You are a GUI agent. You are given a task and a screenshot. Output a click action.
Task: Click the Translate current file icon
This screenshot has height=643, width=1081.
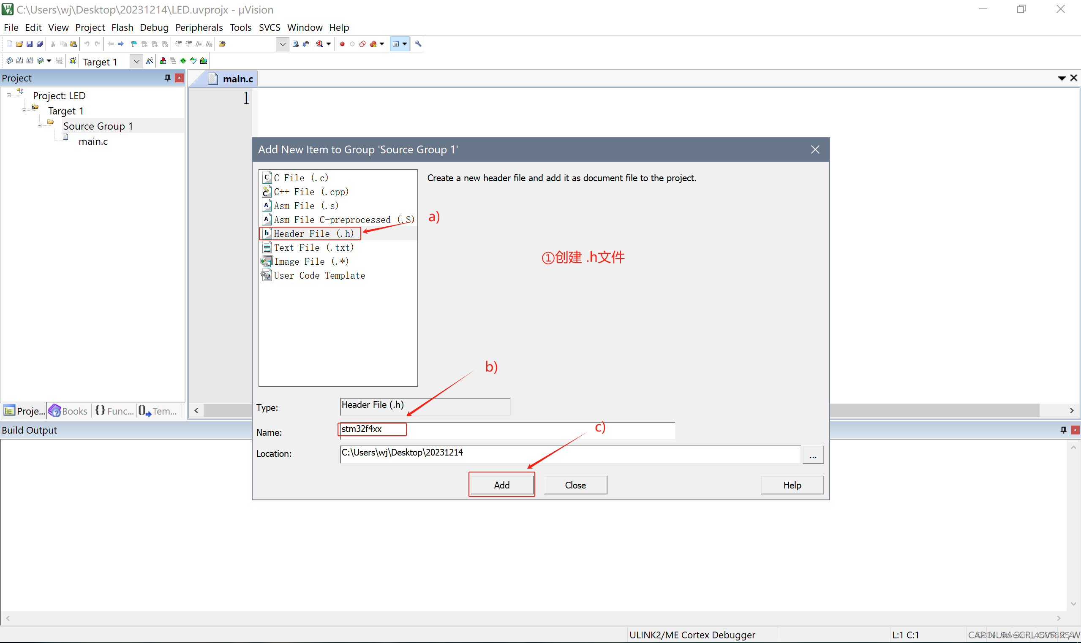point(9,61)
